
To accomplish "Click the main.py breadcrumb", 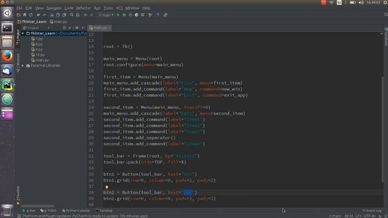I will 58,22.
